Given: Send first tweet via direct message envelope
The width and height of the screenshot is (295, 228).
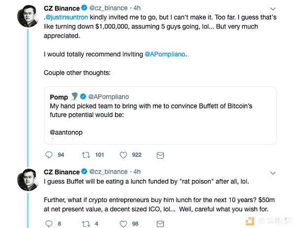Looking at the screenshot, I should pos(160,155).
